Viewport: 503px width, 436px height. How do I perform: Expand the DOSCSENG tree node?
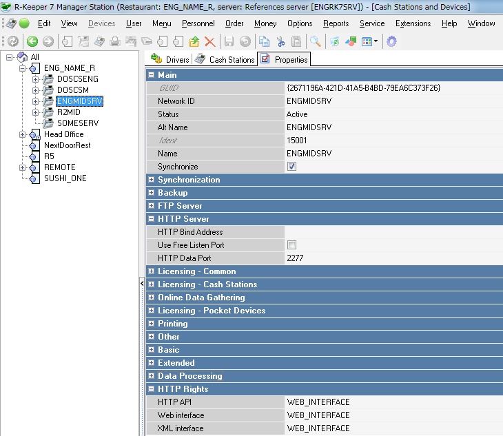pyautogui.click(x=35, y=79)
